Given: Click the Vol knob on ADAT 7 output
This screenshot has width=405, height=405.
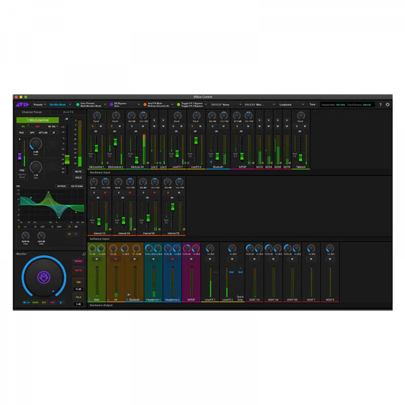Looking at the screenshot, I should pos(311,249).
